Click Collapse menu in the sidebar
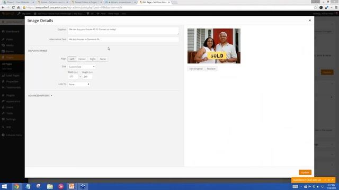 click(14, 135)
